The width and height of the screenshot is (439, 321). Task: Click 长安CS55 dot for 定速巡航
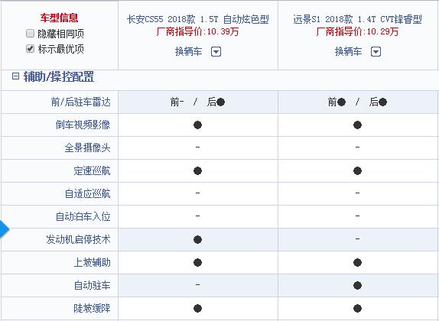point(197,170)
